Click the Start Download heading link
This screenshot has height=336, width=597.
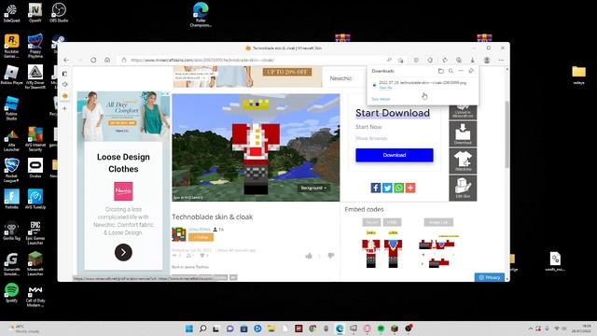(393, 113)
